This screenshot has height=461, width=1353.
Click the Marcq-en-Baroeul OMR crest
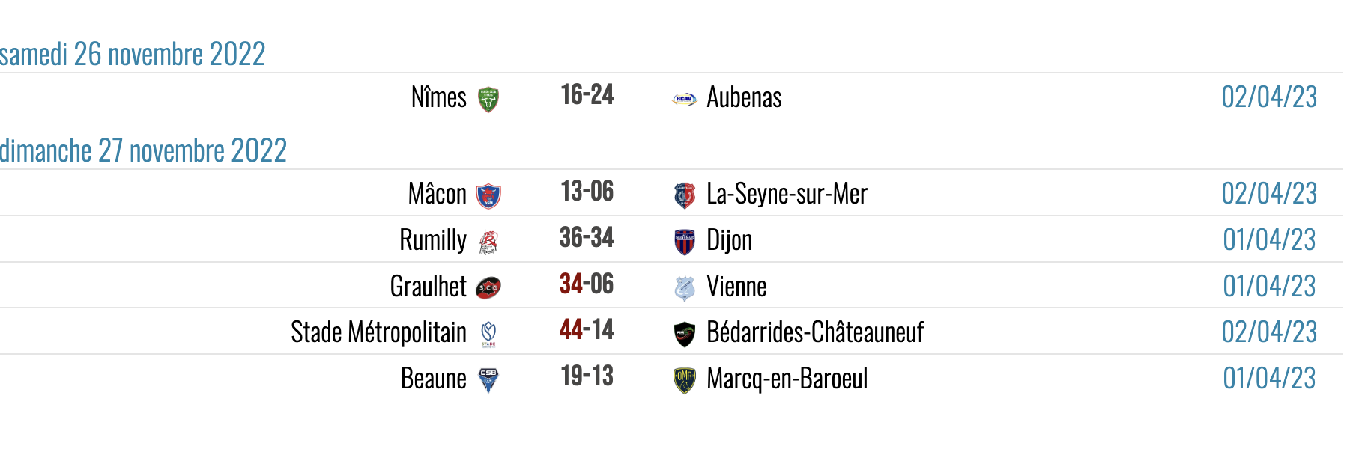(684, 380)
